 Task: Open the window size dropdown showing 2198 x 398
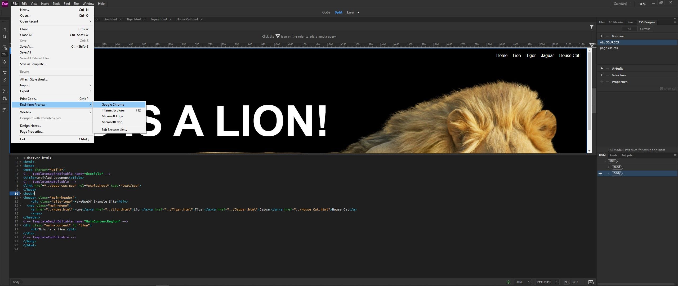point(547,282)
